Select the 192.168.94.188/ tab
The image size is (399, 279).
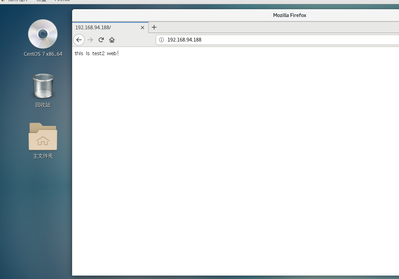[110, 28]
